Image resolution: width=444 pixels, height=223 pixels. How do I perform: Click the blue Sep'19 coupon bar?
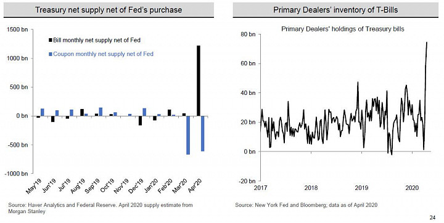[x=101, y=111]
